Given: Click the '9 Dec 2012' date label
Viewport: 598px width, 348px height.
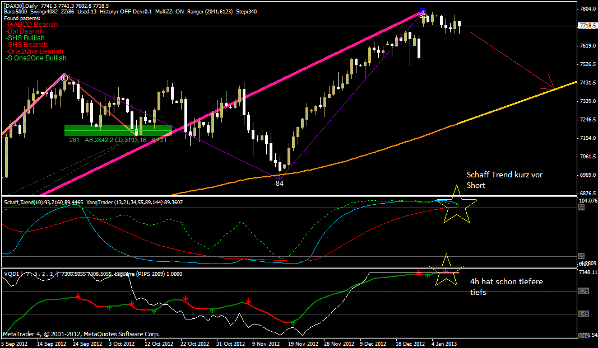Looking at the screenshot, I should (373, 344).
